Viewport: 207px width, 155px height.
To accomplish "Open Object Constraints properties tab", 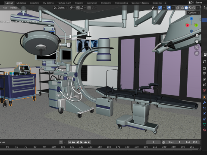I will (204, 119).
